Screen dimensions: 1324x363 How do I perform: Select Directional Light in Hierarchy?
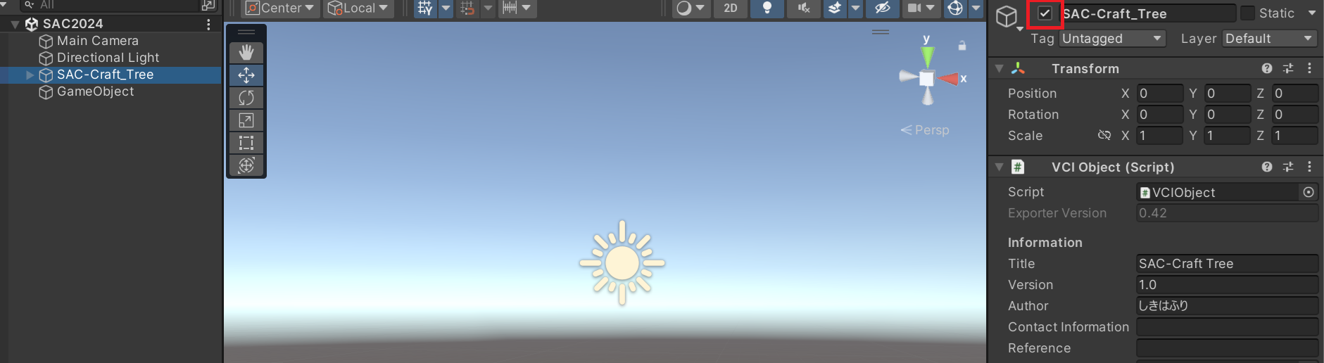pos(108,58)
